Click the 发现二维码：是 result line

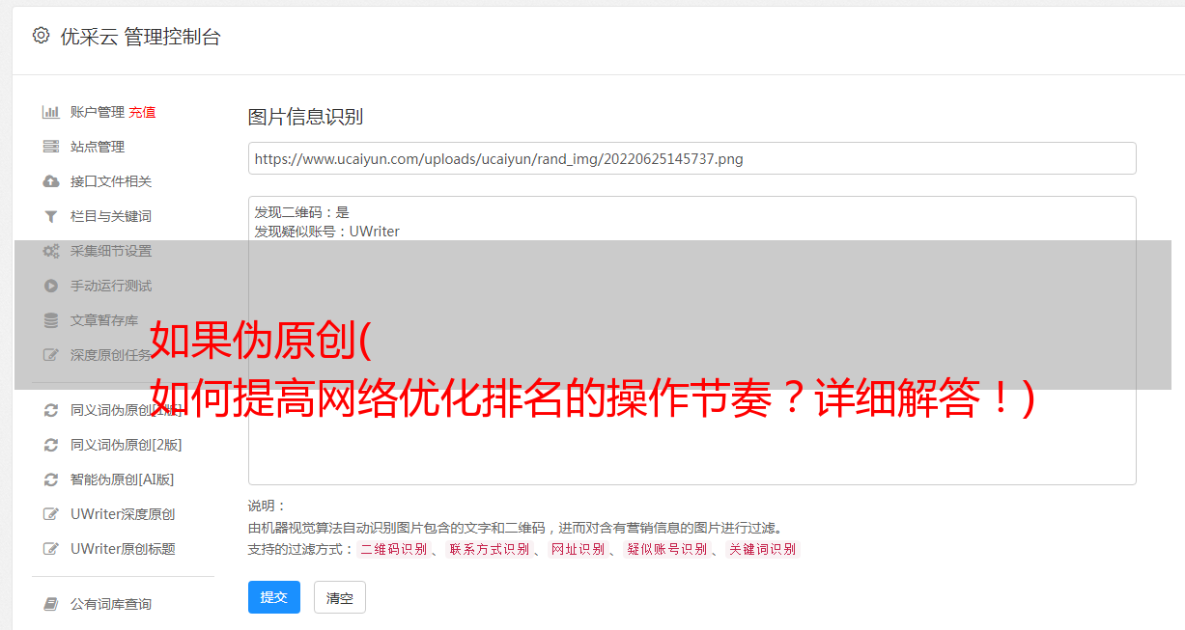(x=302, y=212)
